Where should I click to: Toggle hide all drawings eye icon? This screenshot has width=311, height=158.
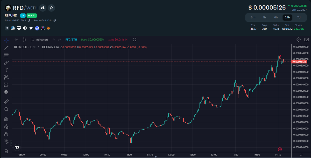(x=6, y=141)
